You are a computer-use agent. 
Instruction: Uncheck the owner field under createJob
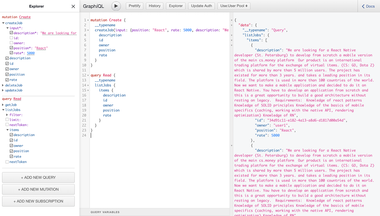pyautogui.click(x=7, y=69)
